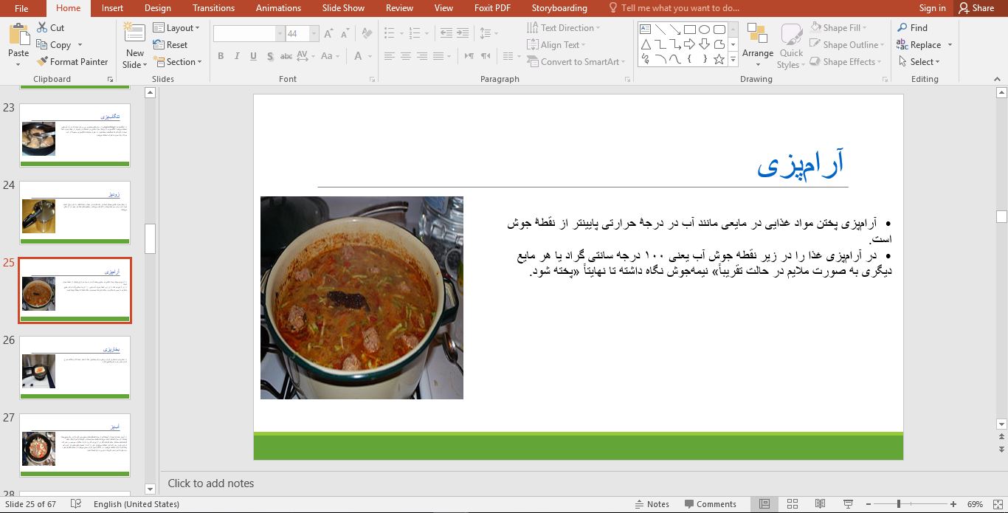Viewport: 1008px width, 513px height.
Task: Expand the Text Direction menu
Action: tap(564, 28)
